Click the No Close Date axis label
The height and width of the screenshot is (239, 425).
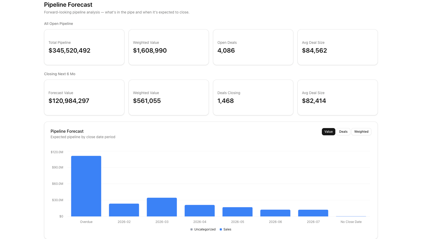[x=351, y=222]
